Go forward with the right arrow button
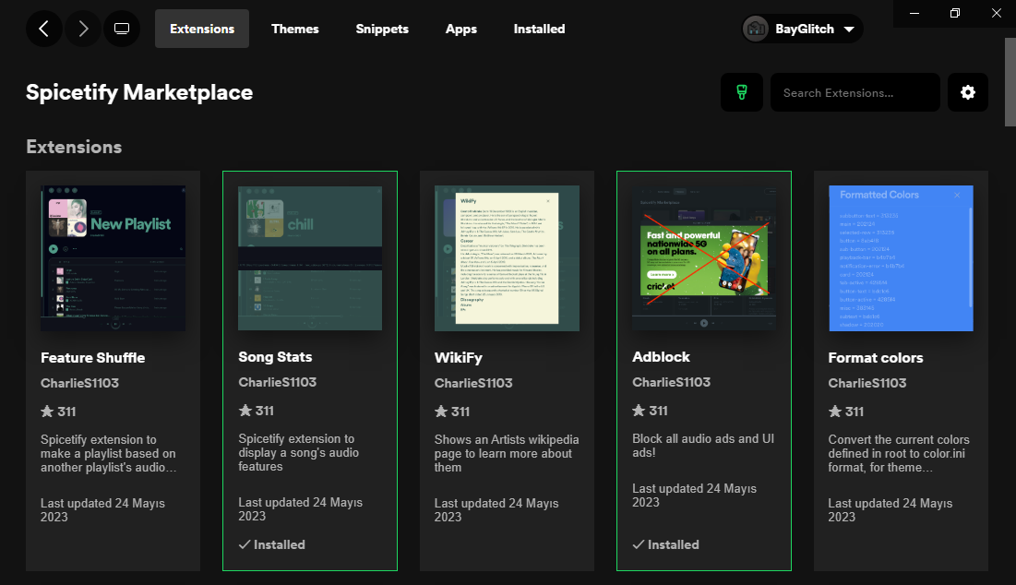This screenshot has height=585, width=1016. click(x=83, y=29)
